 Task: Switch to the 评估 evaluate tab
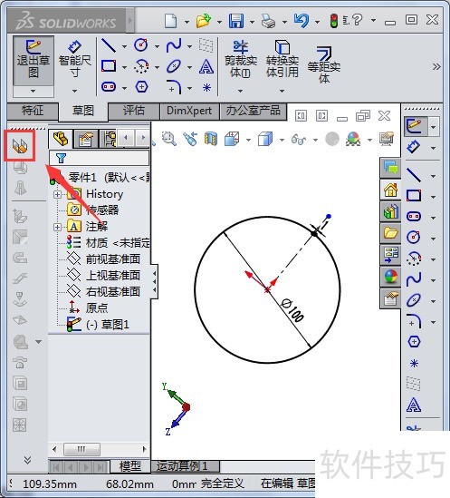[x=134, y=111]
